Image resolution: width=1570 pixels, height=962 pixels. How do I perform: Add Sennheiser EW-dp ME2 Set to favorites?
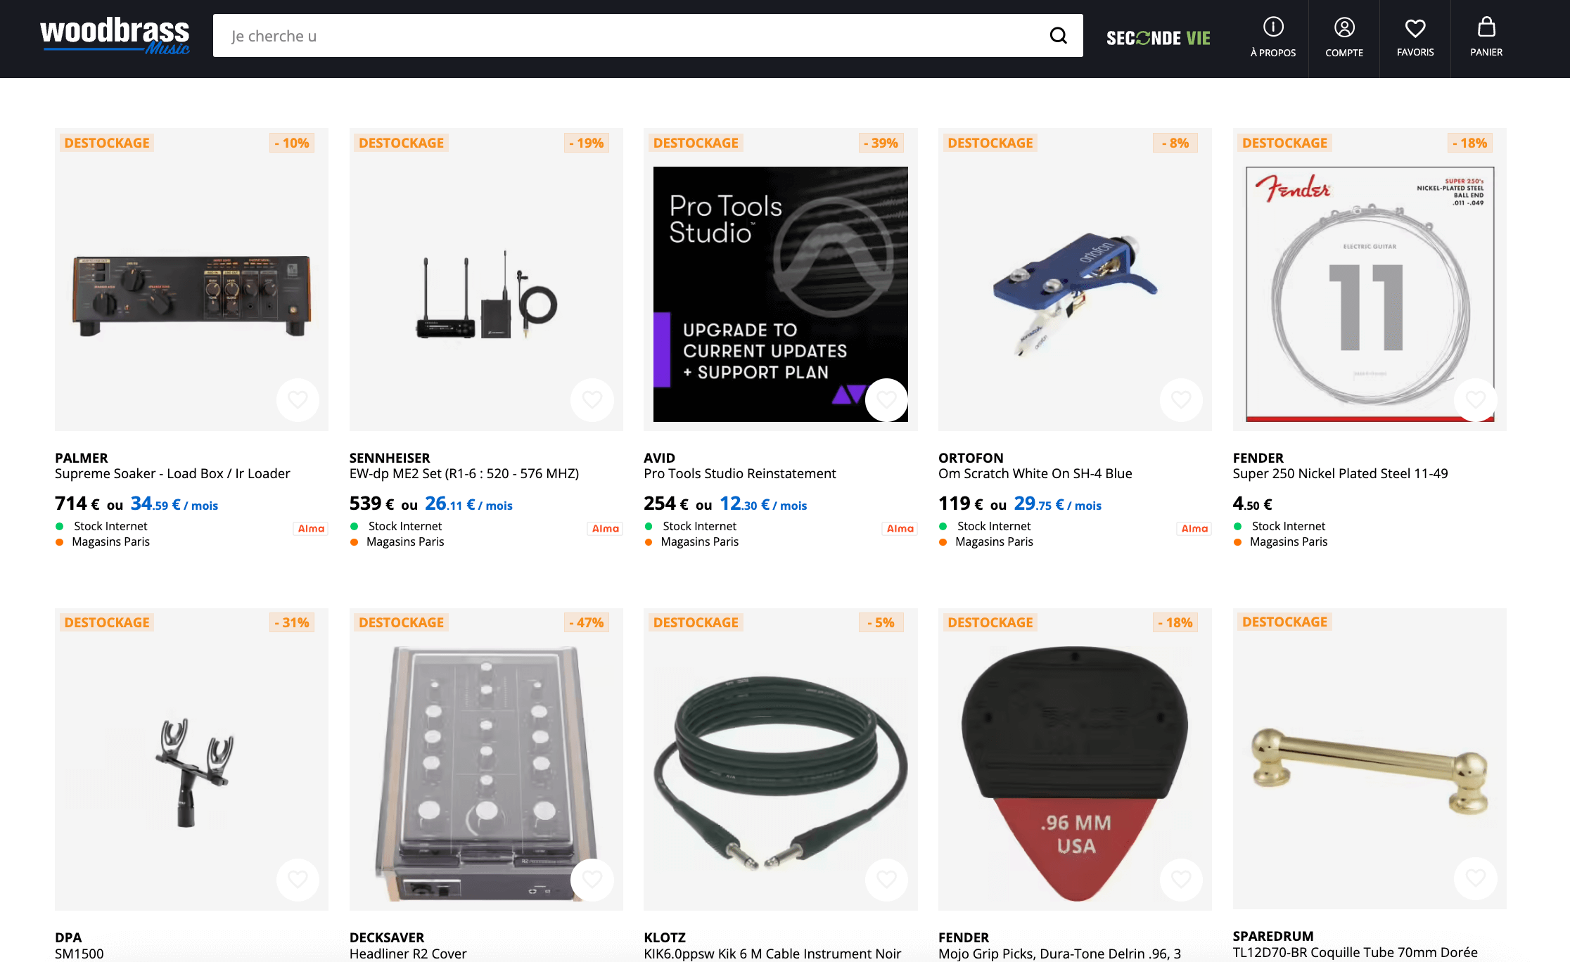(592, 400)
